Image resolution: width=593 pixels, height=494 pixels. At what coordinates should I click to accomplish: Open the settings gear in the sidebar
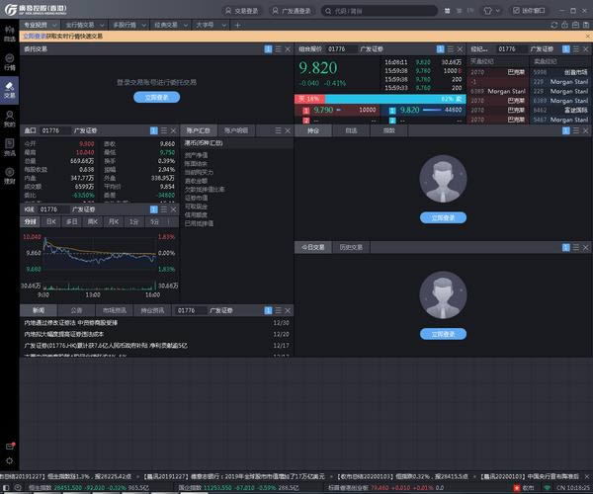10,460
